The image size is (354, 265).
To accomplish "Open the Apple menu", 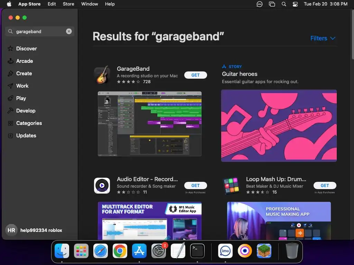I will pos(9,4).
